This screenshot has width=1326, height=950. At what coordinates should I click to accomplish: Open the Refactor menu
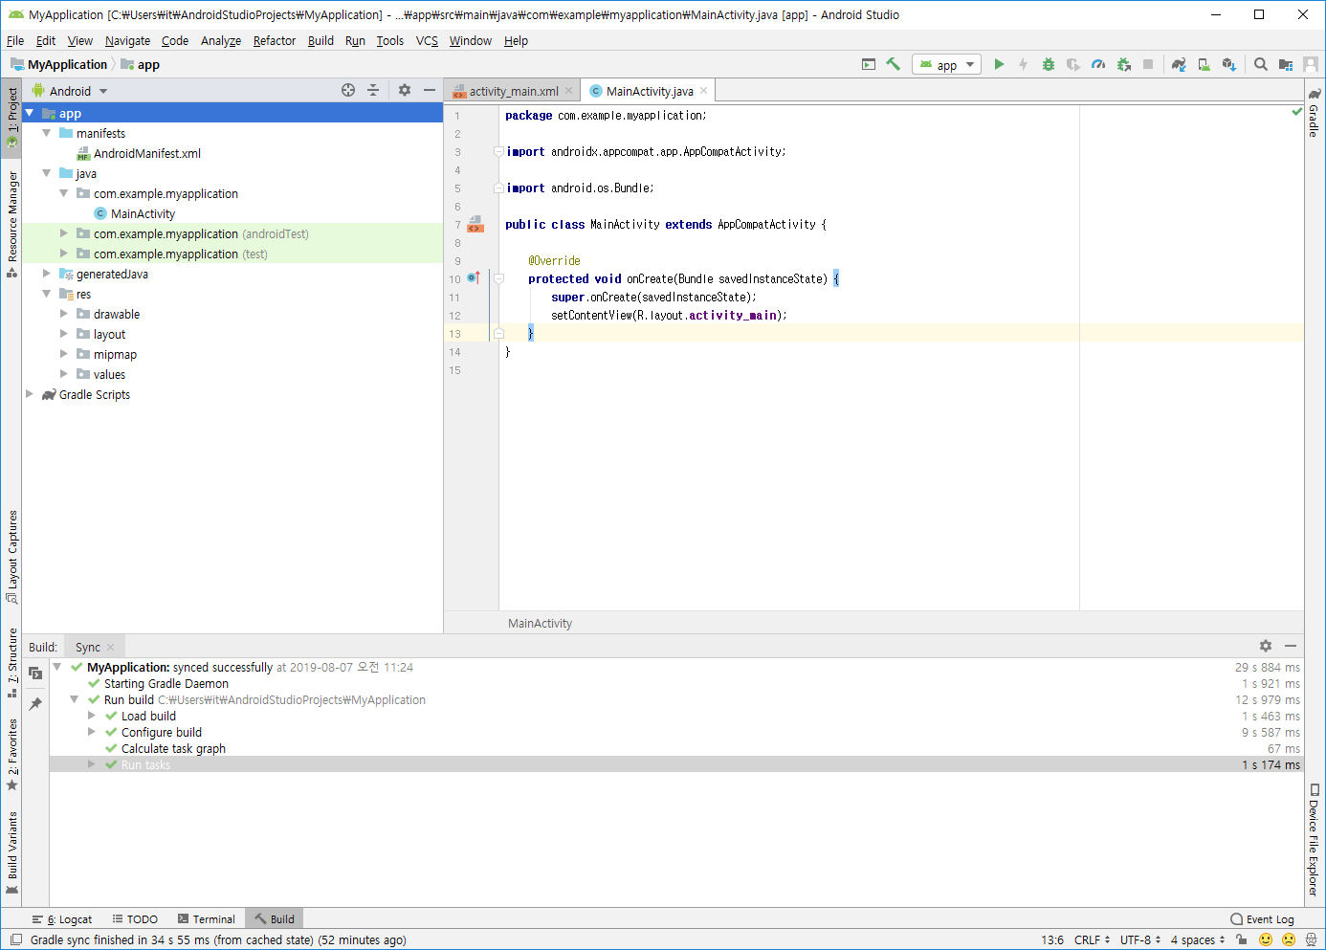tap(275, 40)
